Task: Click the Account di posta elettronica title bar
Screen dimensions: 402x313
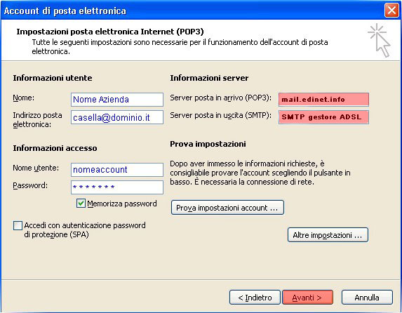Action: [192, 11]
